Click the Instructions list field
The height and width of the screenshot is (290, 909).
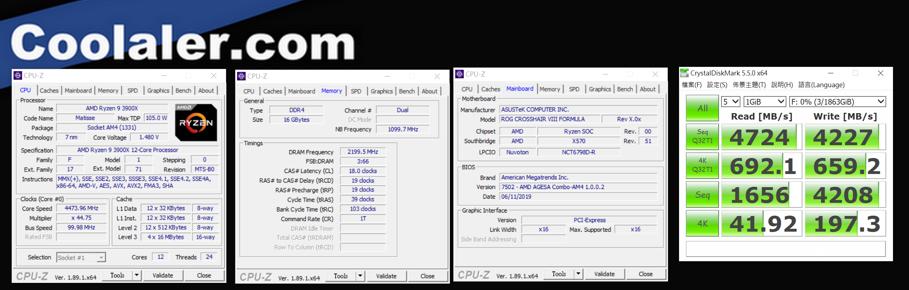click(x=137, y=182)
